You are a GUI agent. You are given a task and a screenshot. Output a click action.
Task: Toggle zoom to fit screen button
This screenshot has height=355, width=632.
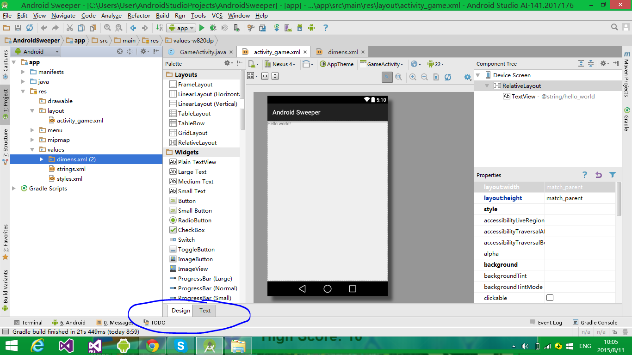387,77
